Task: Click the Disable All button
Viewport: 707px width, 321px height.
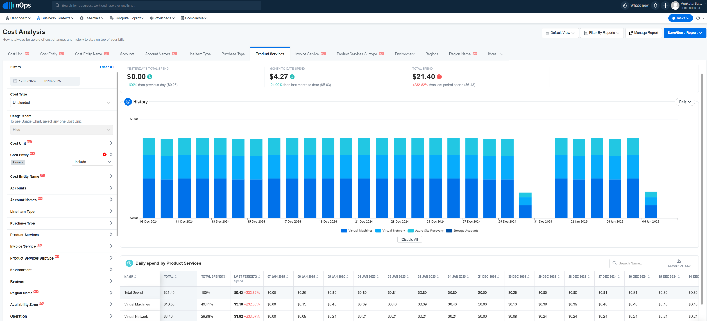Action: point(409,240)
